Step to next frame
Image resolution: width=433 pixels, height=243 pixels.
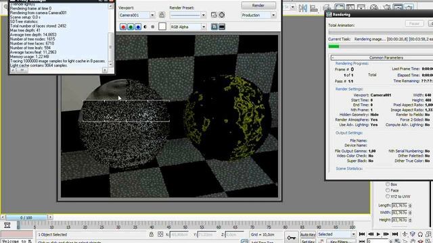tap(386, 234)
